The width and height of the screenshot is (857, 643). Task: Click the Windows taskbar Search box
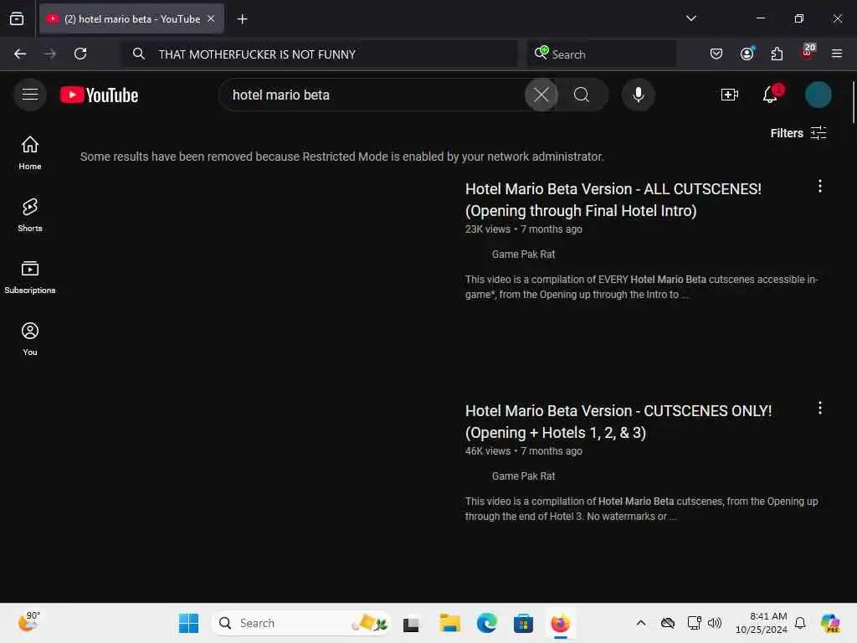(300, 623)
